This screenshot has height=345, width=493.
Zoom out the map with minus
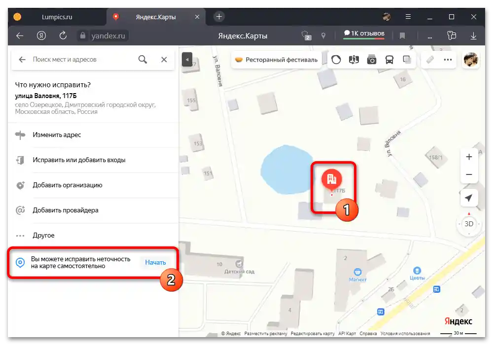[469, 174]
